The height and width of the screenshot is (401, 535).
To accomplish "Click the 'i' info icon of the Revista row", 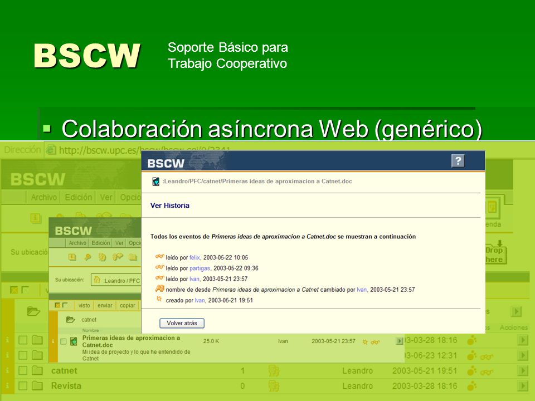I will click(7, 385).
